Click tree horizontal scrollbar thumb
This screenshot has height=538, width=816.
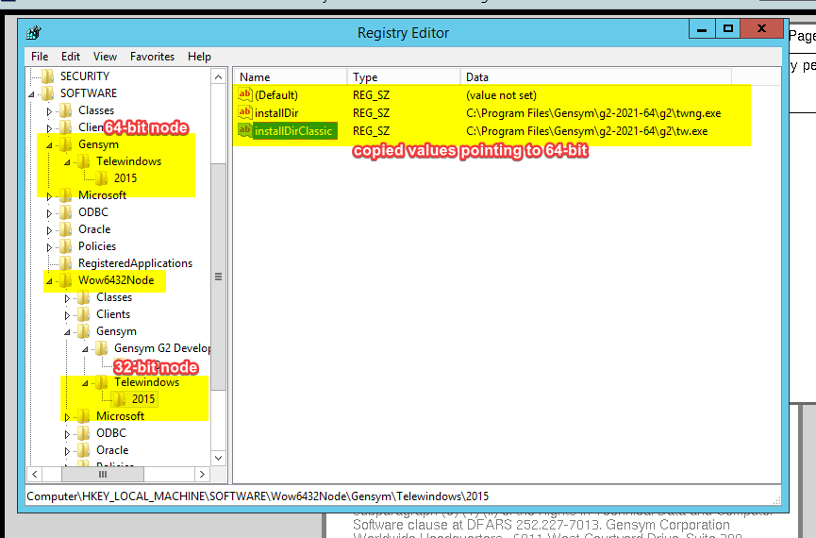coord(103,474)
